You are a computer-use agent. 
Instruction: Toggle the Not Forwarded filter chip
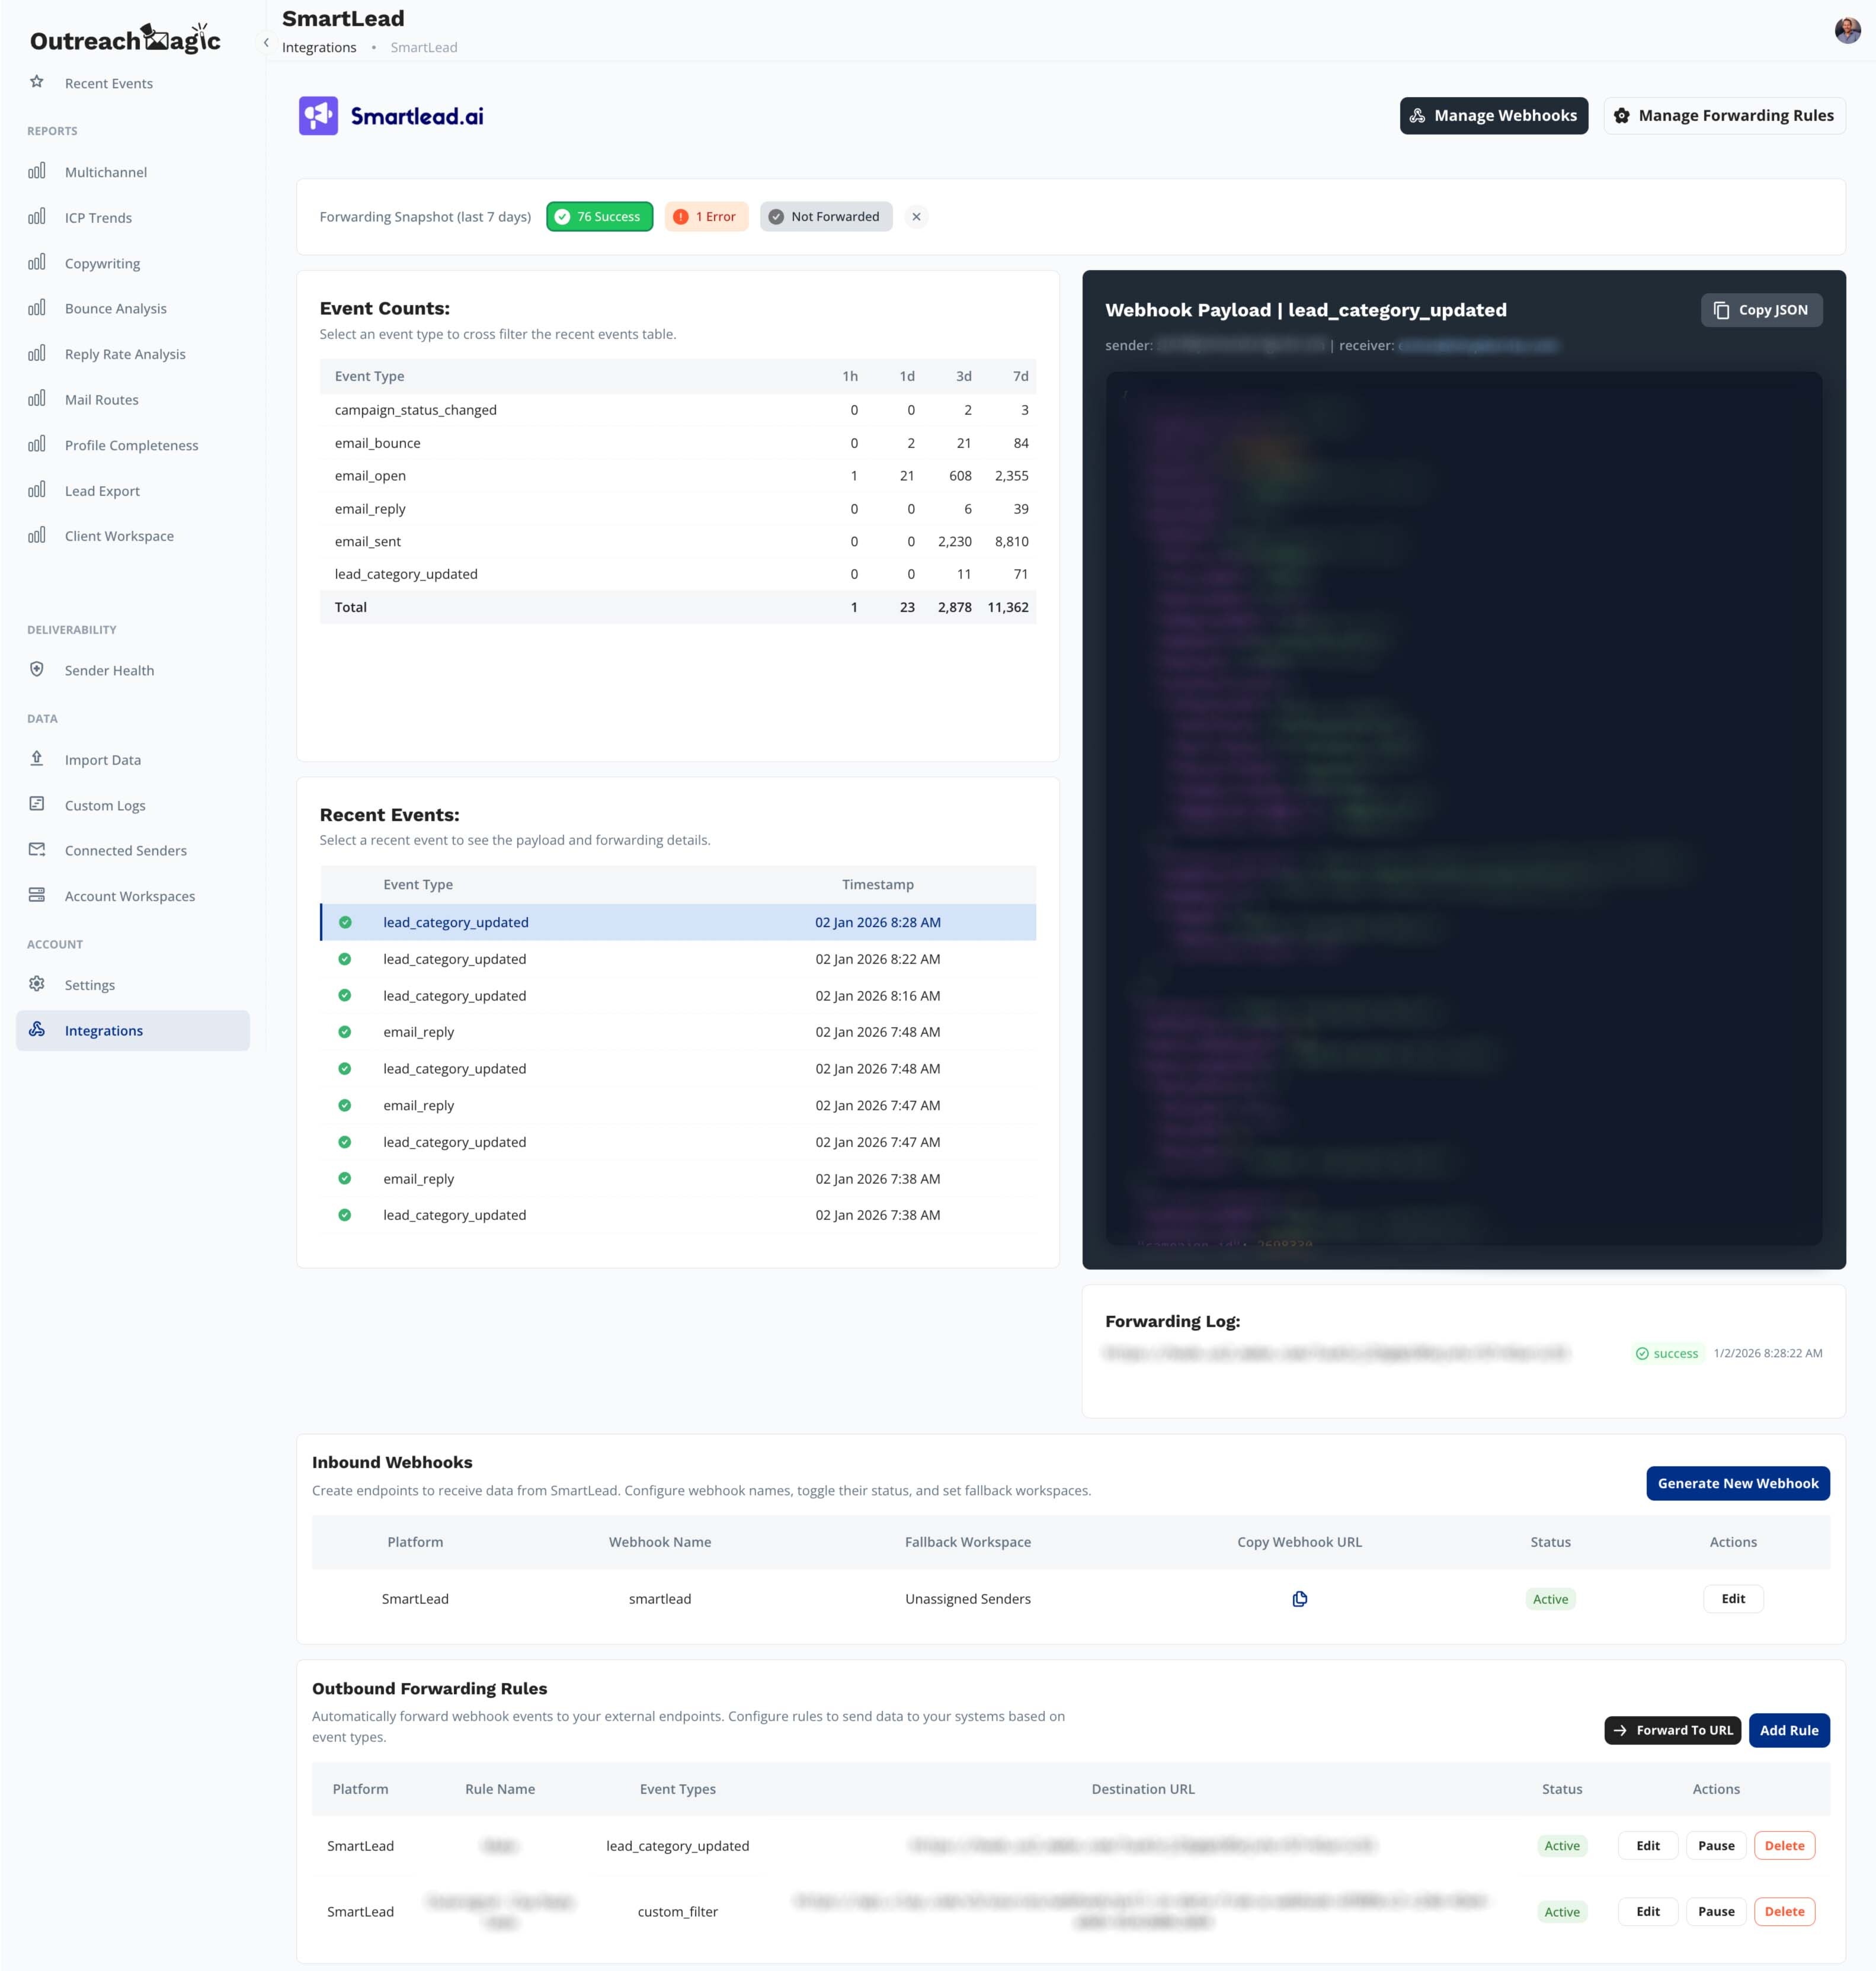coord(826,216)
